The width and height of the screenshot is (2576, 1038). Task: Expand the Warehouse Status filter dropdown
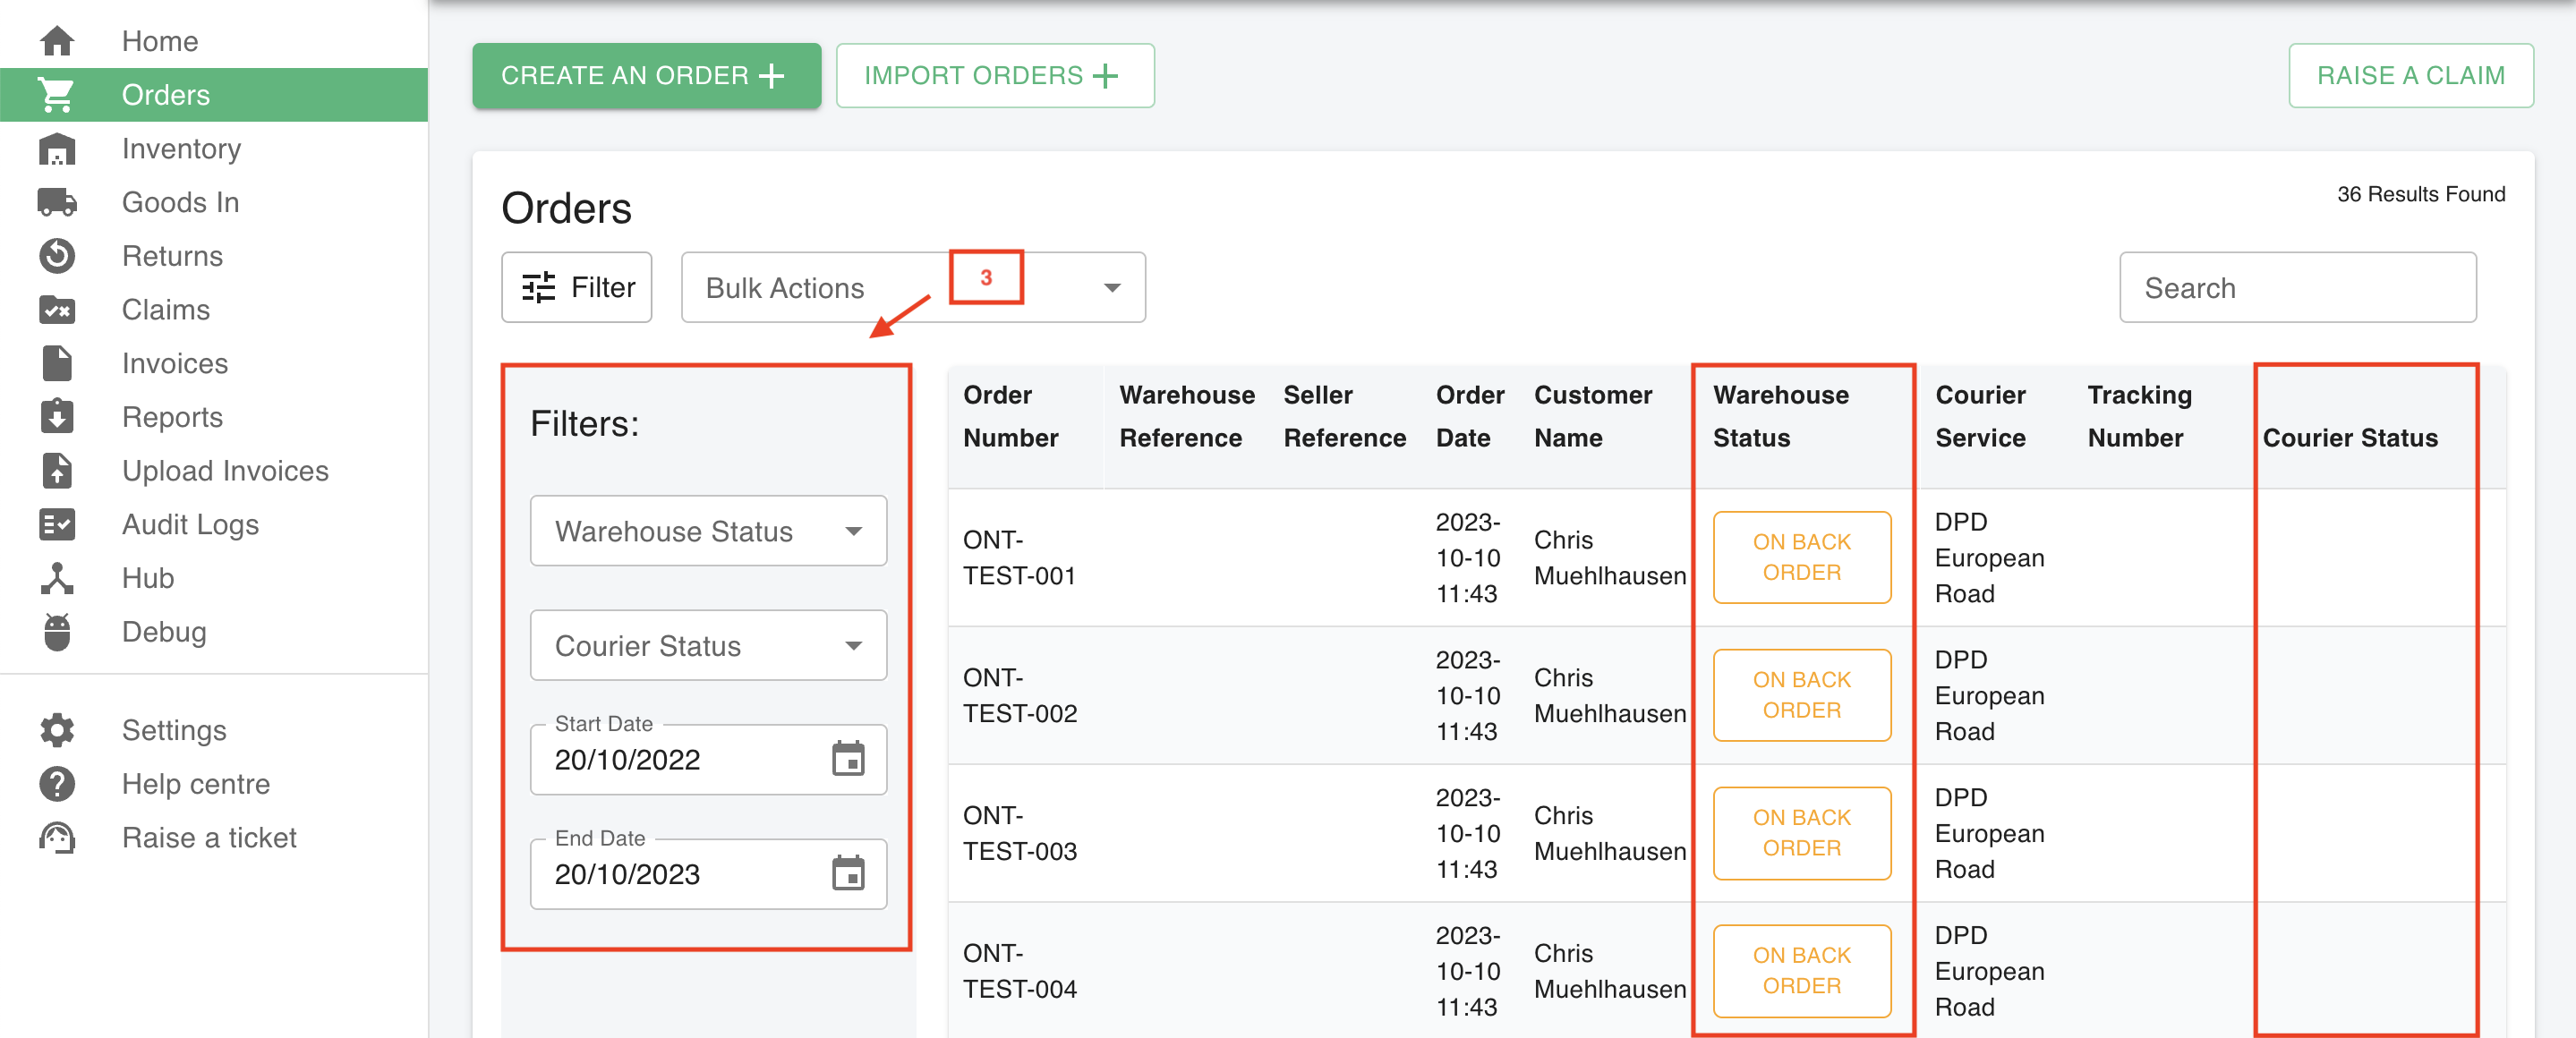point(708,531)
